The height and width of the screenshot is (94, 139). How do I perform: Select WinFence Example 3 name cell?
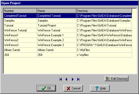56,45
